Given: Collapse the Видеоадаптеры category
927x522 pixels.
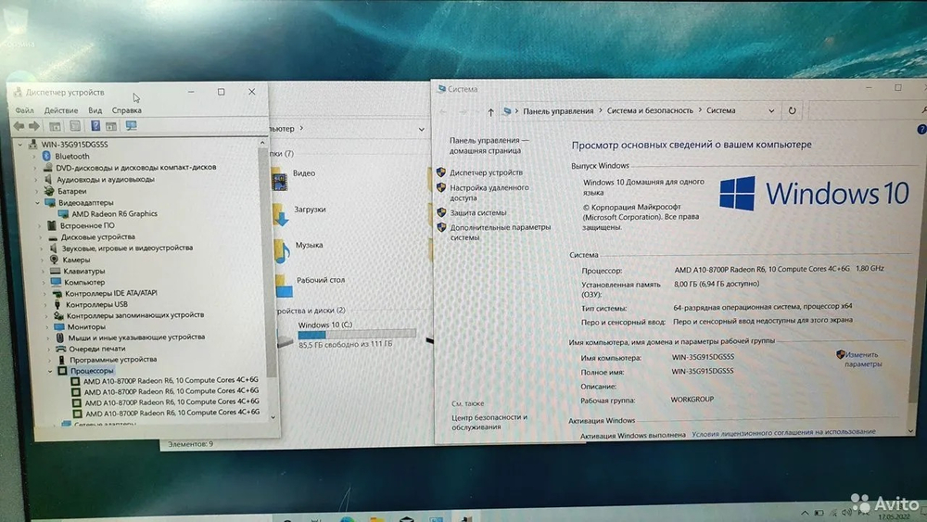Looking at the screenshot, I should click(x=37, y=203).
